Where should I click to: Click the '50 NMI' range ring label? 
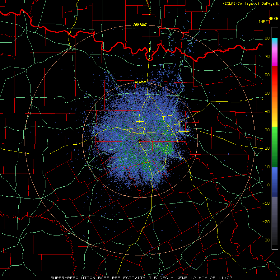click(140, 82)
